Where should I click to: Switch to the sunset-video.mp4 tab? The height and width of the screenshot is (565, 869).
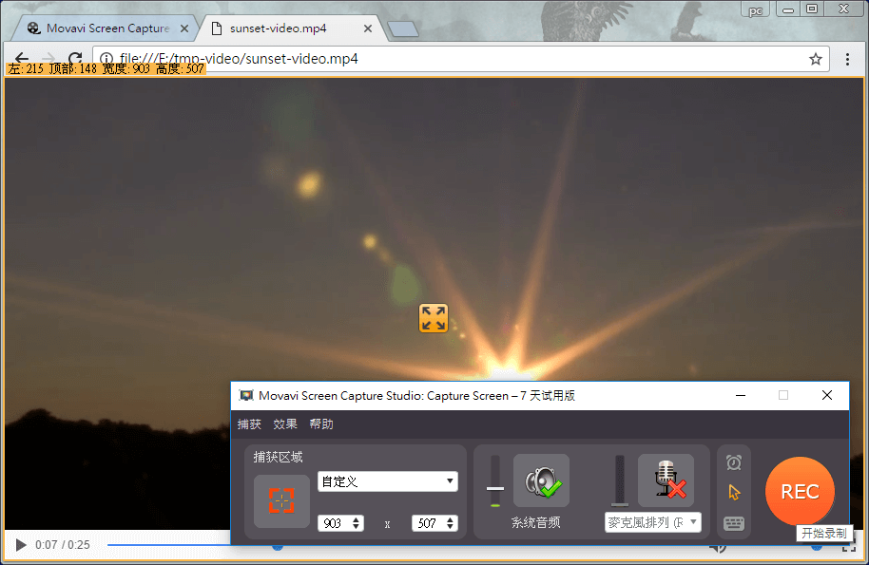click(x=280, y=28)
